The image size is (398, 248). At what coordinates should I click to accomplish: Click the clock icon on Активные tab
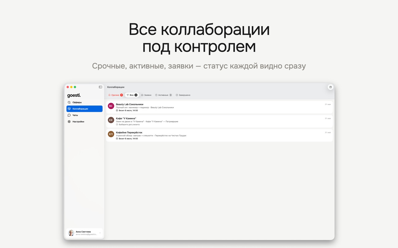point(156,95)
